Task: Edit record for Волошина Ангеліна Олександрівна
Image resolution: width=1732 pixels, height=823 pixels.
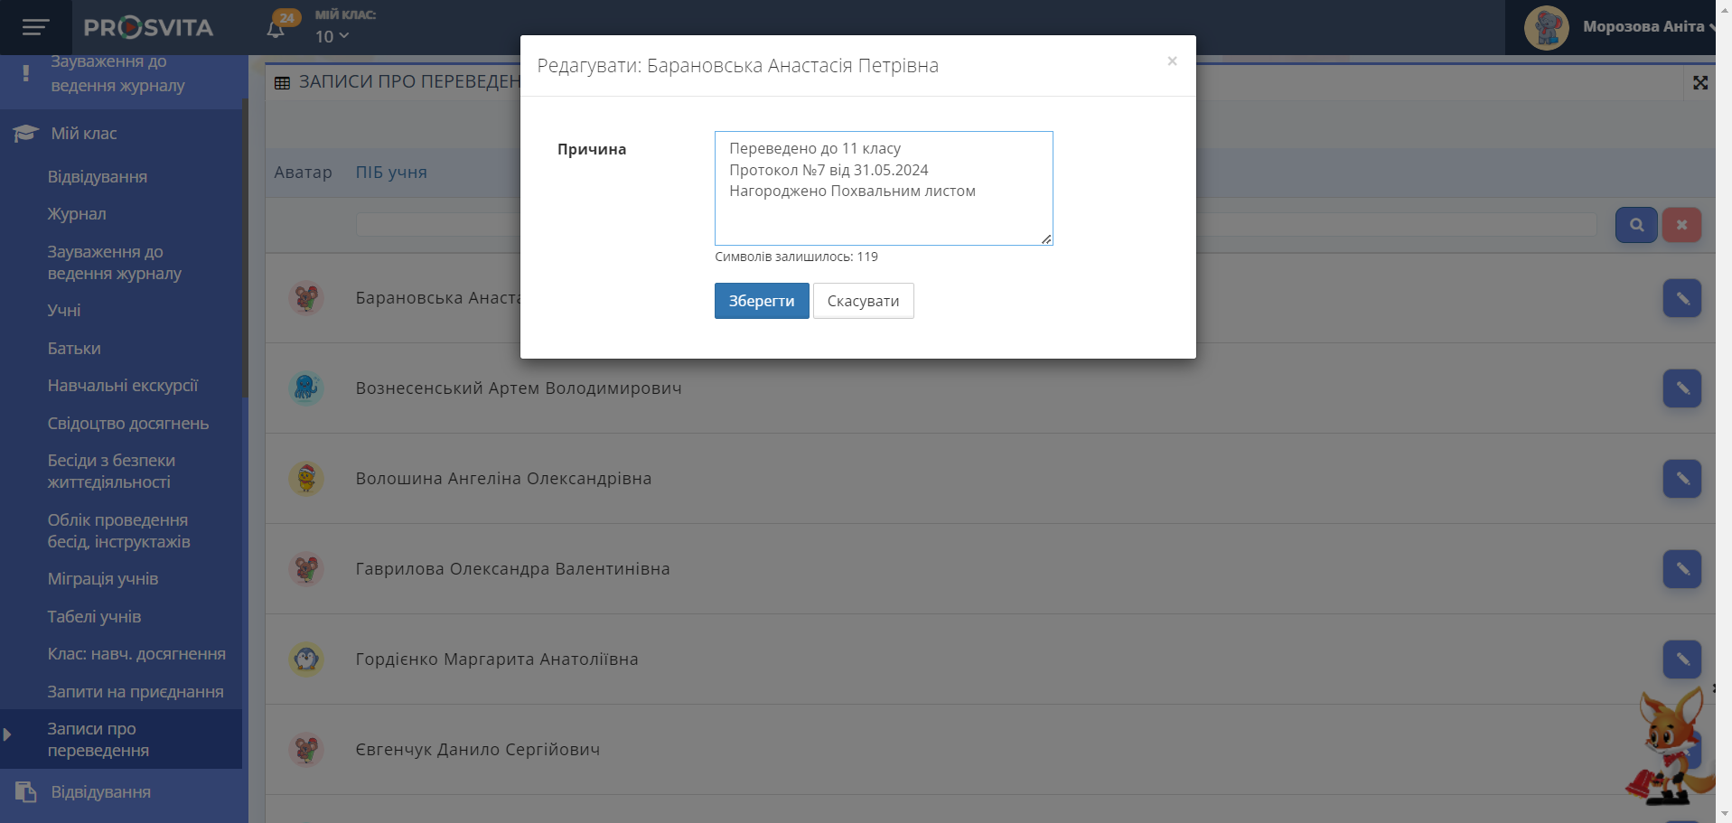Action: [x=1681, y=479]
